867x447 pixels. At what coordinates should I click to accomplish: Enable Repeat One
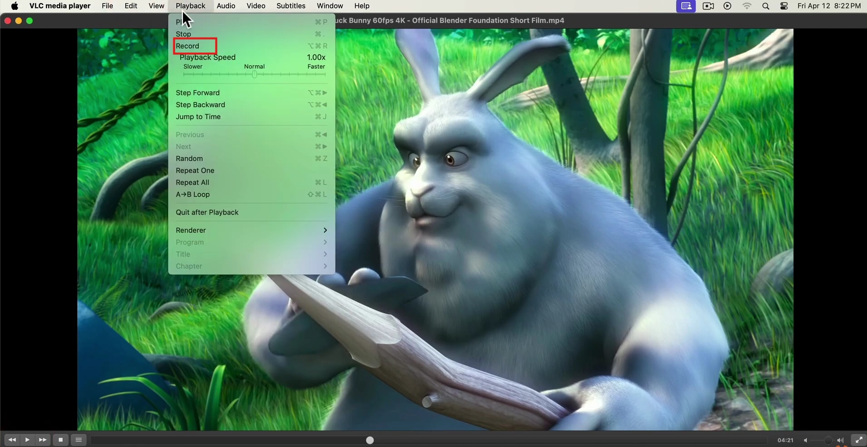coord(251,170)
